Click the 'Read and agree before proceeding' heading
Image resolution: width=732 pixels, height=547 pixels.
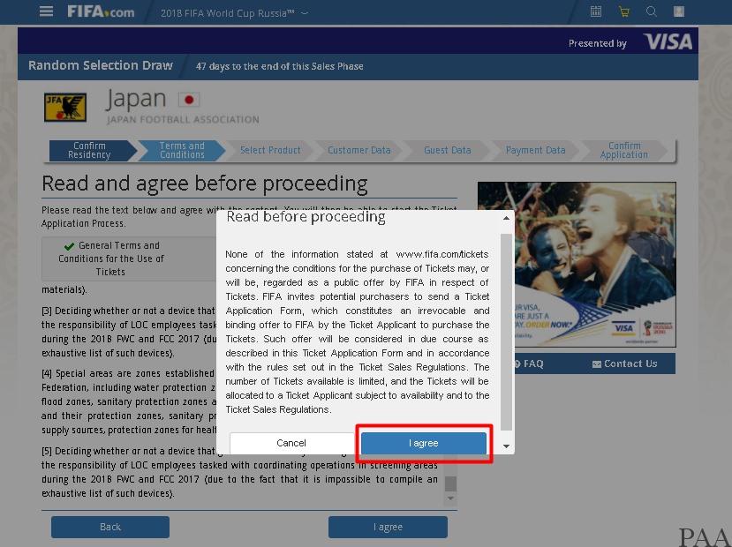click(205, 184)
